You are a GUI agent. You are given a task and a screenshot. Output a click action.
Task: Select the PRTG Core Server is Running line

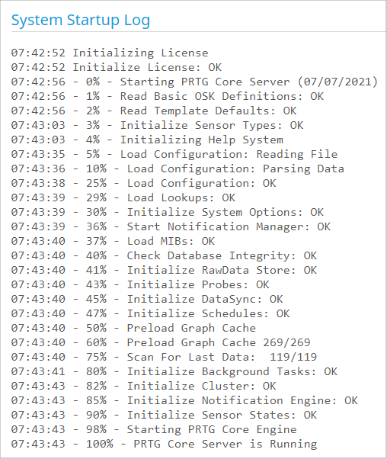coord(164,444)
